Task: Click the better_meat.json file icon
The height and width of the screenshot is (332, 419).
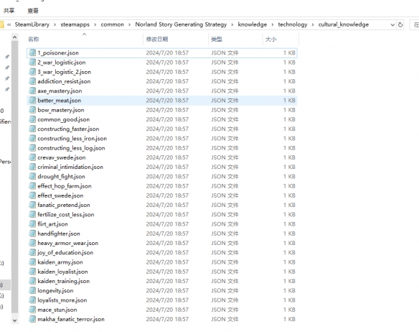Action: pyautogui.click(x=32, y=101)
